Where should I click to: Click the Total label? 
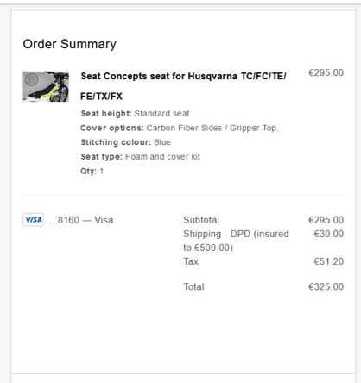193,286
